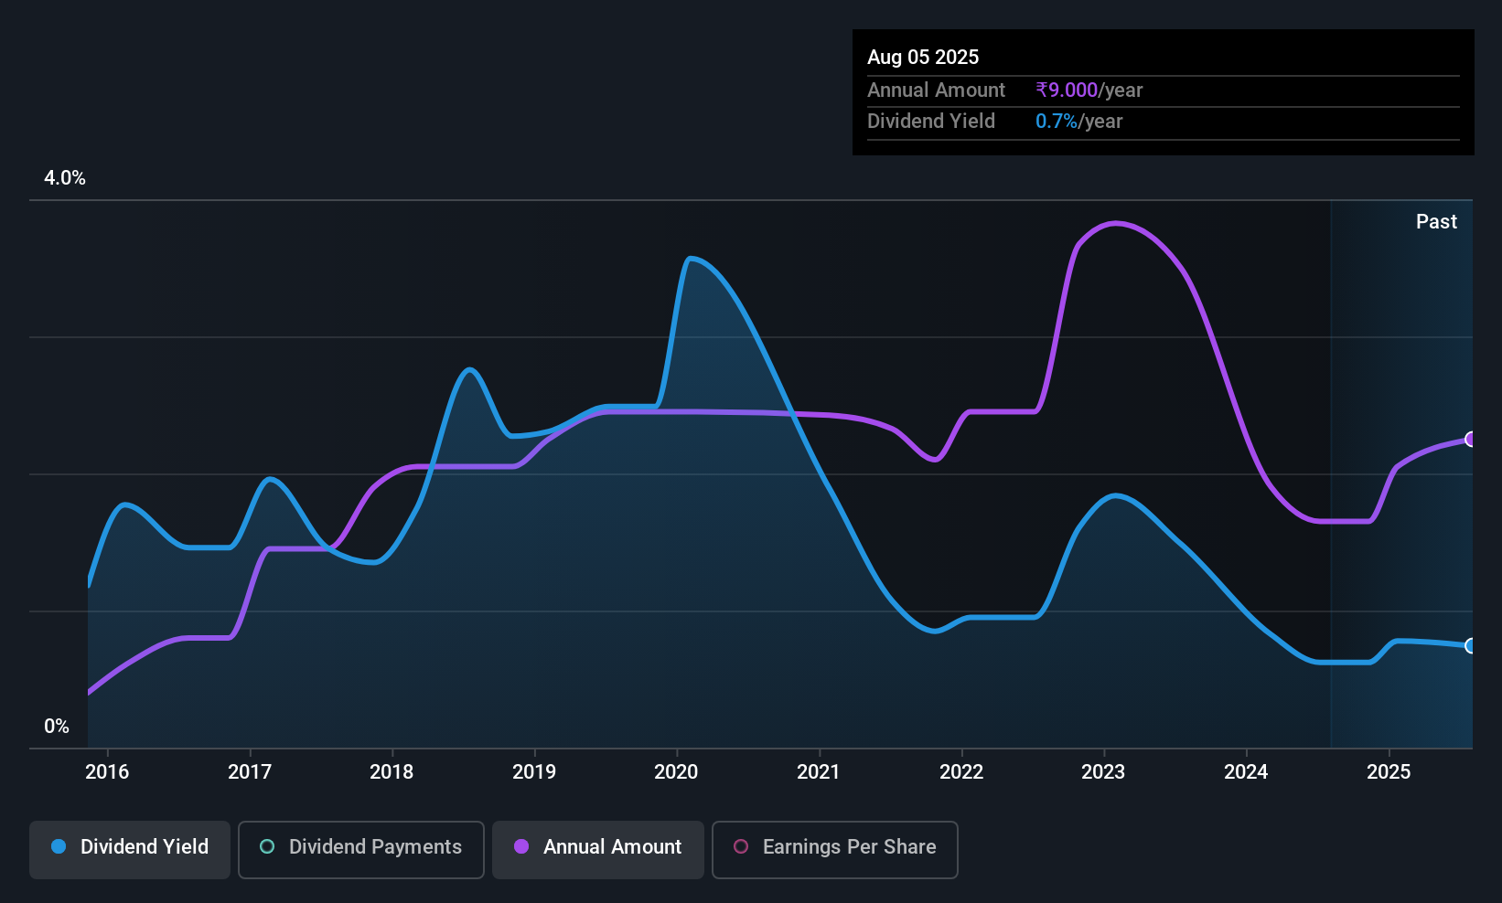Image resolution: width=1502 pixels, height=903 pixels.
Task: Toggle the Dividend Yield legend button
Action: click(x=130, y=847)
